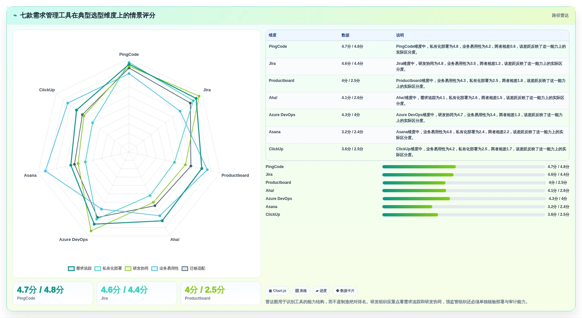
Task: Click the 4.3分 / 4分 progress value
Action: pos(558,199)
